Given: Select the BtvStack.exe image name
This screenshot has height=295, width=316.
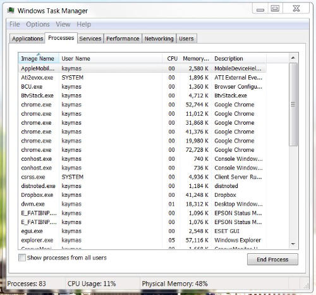Looking at the screenshot, I should [x=37, y=96].
